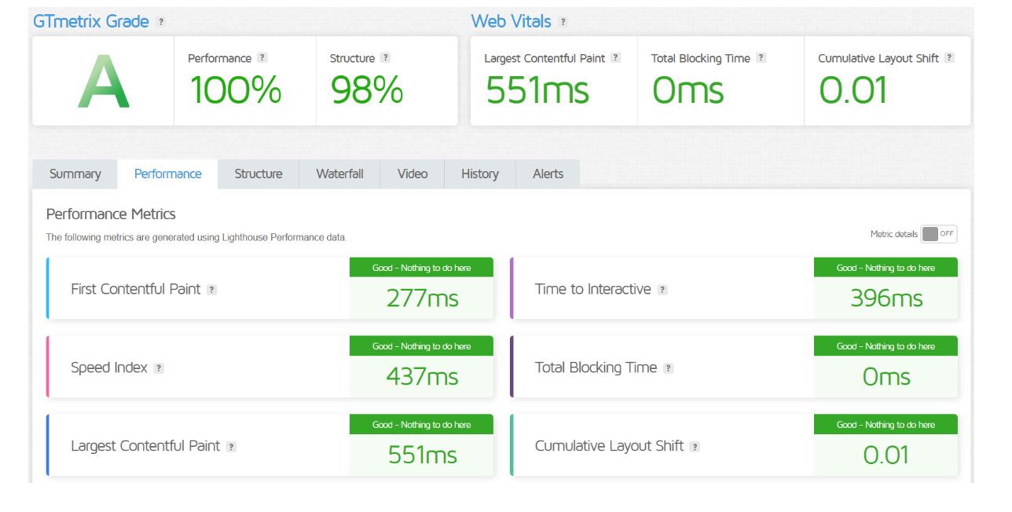Open help for Speed Index metric
This screenshot has width=1012, height=512.
159,368
